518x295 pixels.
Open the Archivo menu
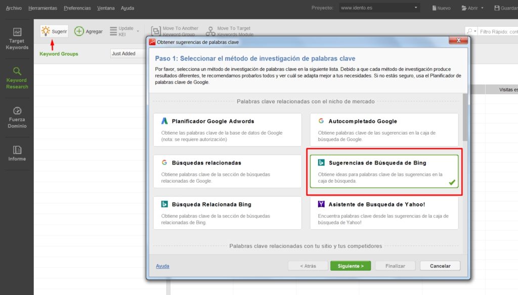tap(14, 8)
